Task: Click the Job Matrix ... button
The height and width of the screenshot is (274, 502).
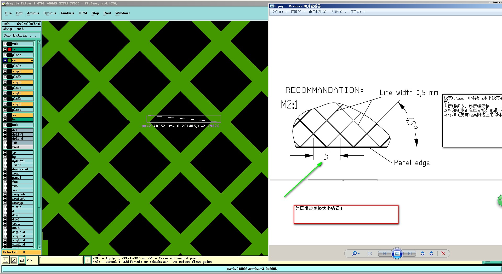Action: (21, 35)
